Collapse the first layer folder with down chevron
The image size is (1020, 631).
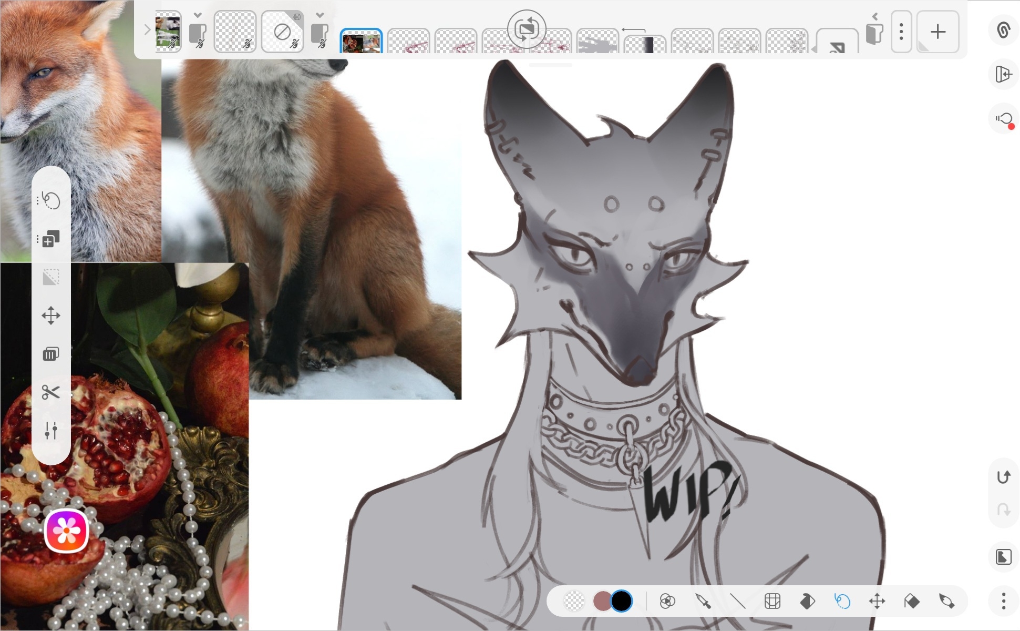(198, 15)
